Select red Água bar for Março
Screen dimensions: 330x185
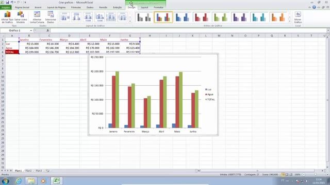145,113
